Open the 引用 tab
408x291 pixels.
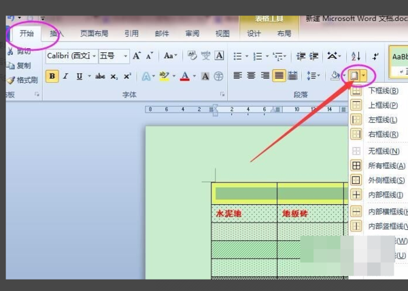click(131, 33)
